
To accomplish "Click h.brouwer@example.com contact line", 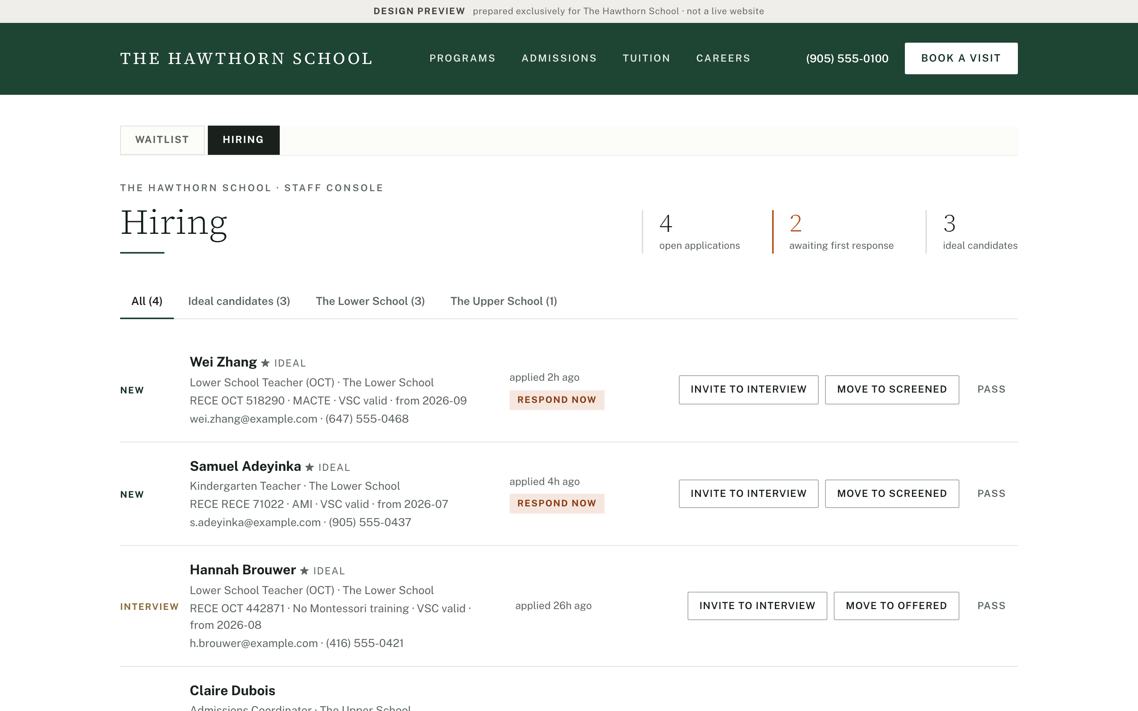I will pos(297,643).
